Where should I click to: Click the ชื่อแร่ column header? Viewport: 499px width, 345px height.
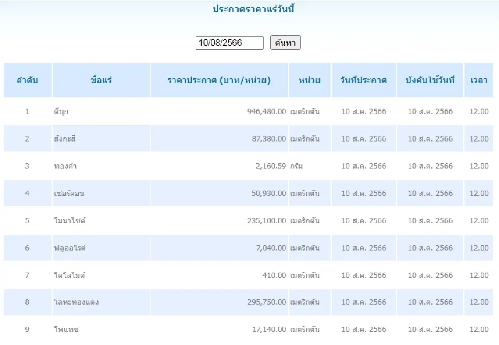tap(101, 80)
